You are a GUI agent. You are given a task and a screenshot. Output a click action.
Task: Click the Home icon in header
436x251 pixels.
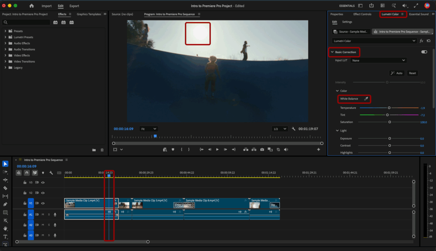pyautogui.click(x=32, y=6)
